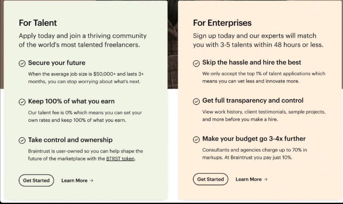Open Learn More link for Enterprises

251,179
